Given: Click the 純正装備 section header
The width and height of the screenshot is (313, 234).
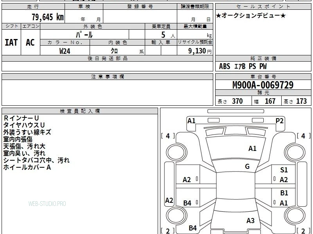Looking at the screenshot, I should tap(263, 58).
